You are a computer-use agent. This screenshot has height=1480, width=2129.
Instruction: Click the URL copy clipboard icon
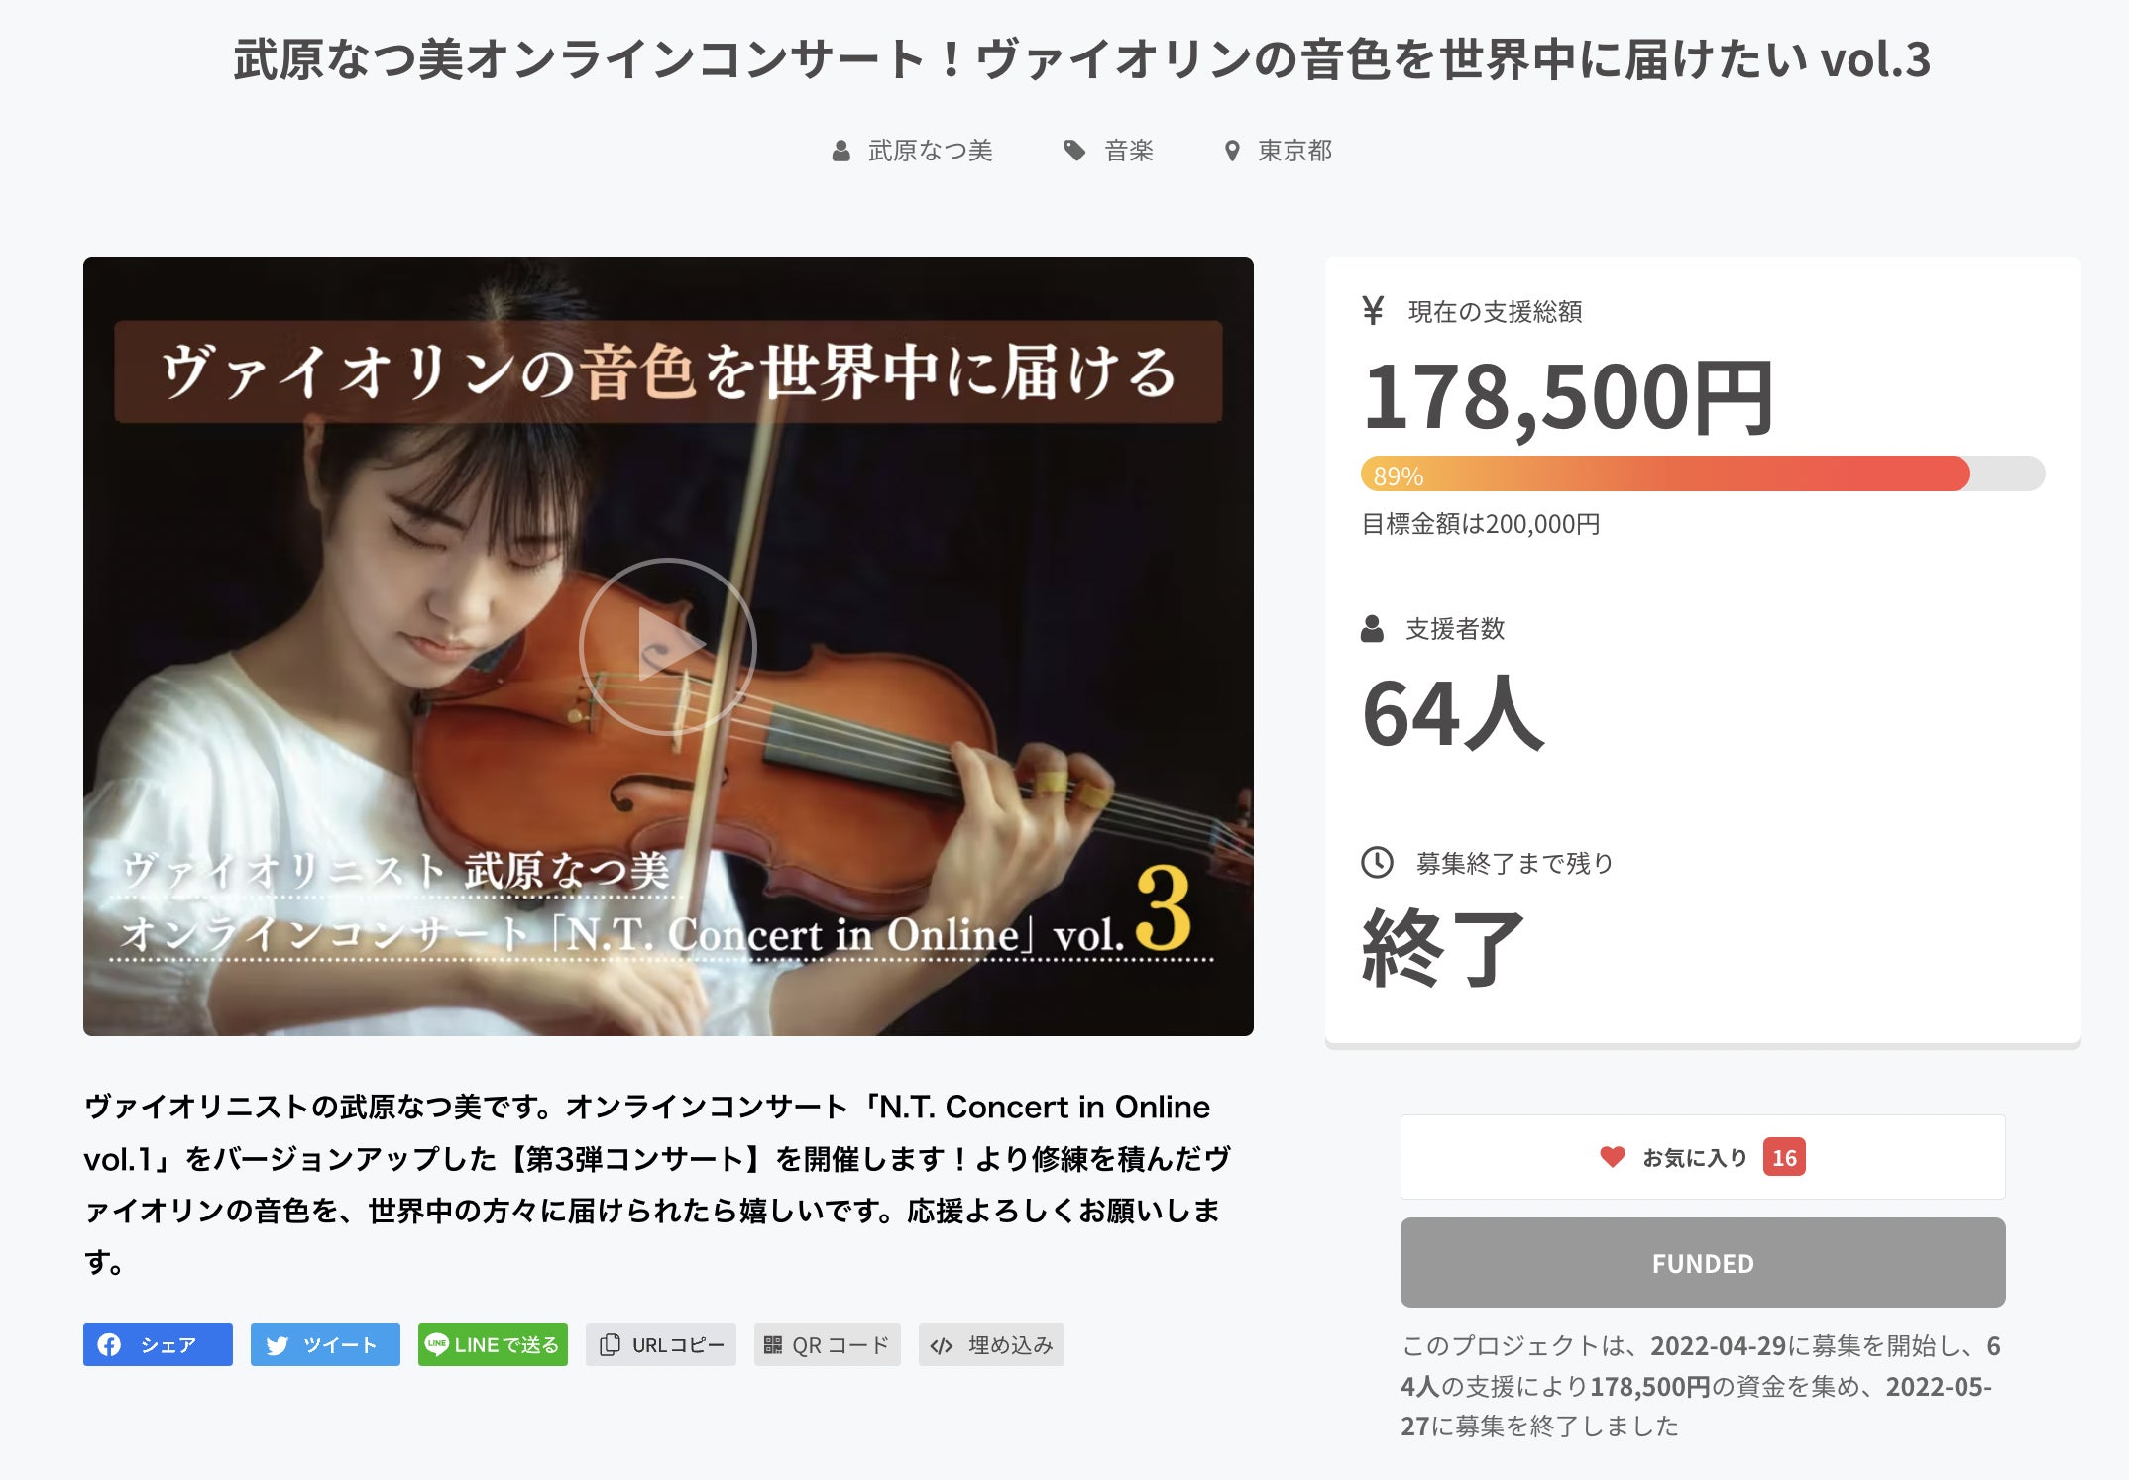point(611,1344)
